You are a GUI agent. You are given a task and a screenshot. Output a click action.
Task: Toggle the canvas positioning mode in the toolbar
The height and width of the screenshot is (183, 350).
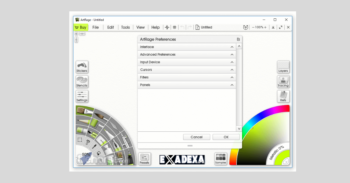coord(167,27)
